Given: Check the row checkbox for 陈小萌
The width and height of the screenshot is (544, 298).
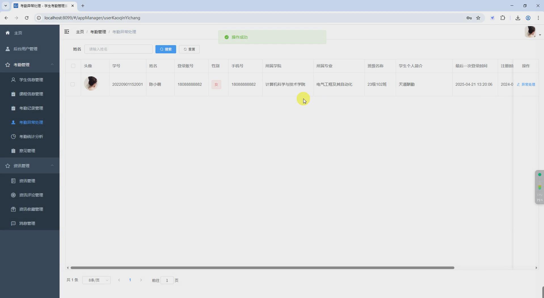Looking at the screenshot, I should click(73, 84).
